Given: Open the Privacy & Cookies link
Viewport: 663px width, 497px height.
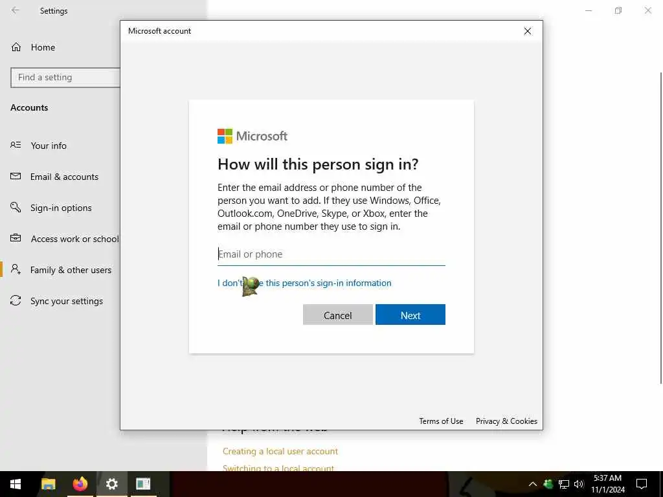Looking at the screenshot, I should tap(506, 421).
